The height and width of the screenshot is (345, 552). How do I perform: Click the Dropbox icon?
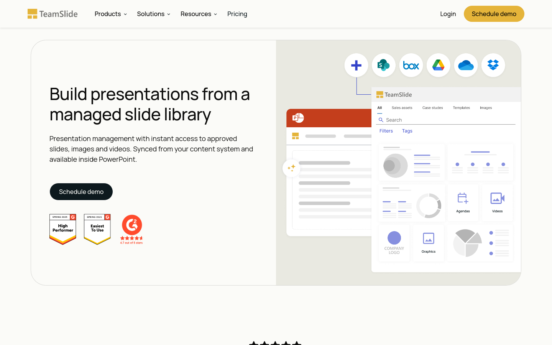(x=493, y=65)
